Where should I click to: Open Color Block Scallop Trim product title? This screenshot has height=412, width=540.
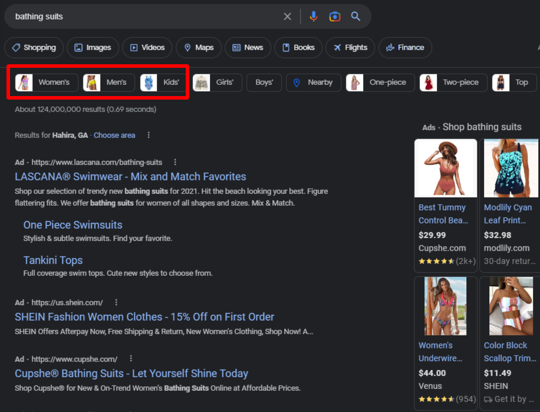tap(510, 352)
